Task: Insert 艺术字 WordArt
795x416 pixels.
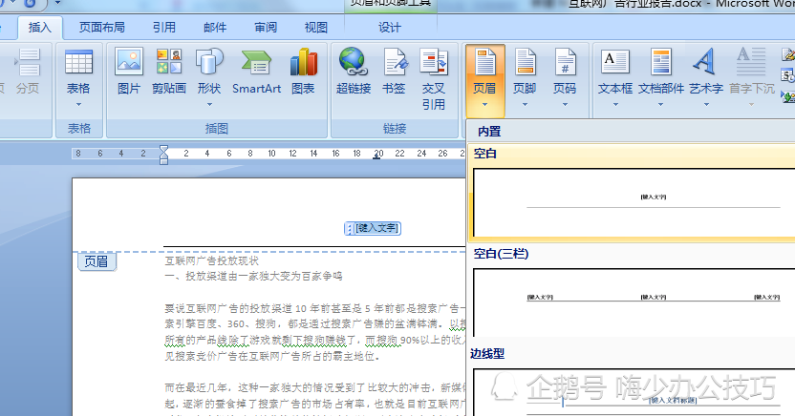Action: tap(705, 62)
